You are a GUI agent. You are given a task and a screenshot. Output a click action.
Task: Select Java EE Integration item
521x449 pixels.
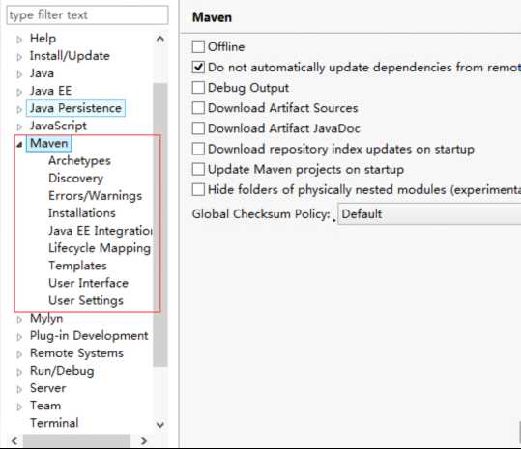101,231
